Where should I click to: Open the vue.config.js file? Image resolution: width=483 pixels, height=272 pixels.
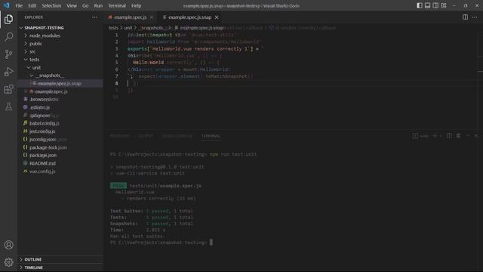click(x=42, y=172)
